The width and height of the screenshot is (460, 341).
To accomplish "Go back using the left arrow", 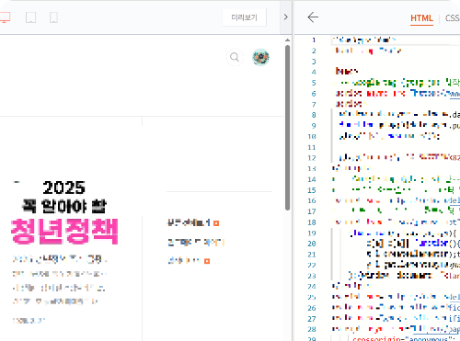I will (313, 17).
